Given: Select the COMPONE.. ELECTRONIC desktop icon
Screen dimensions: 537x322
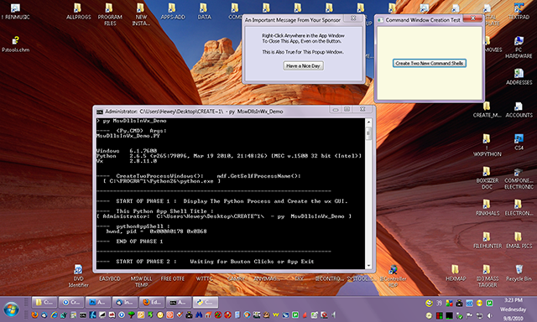Looking at the screenshot, I should (519, 178).
